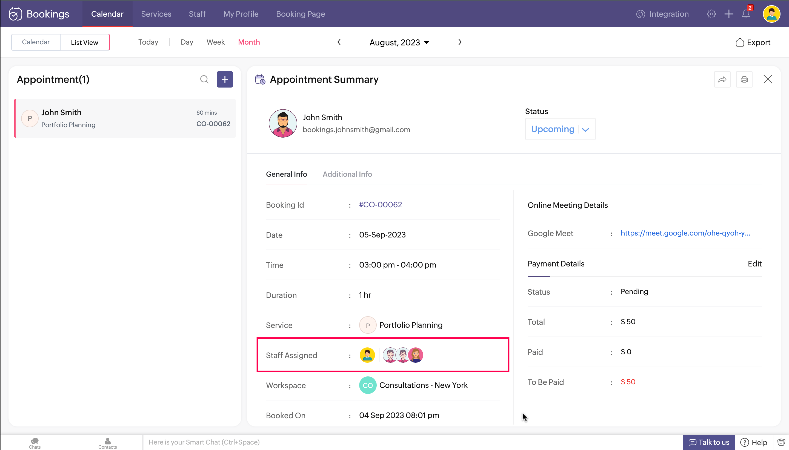Image resolution: width=789 pixels, height=450 pixels.
Task: Click Edit in Payment Details
Action: (x=754, y=264)
